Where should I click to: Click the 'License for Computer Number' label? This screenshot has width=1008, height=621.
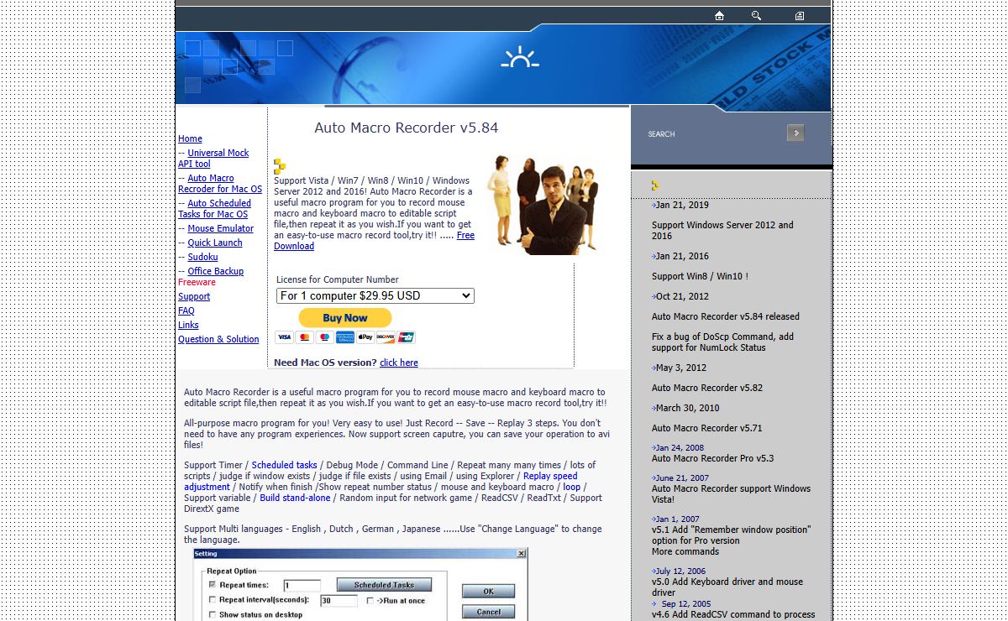338,279
